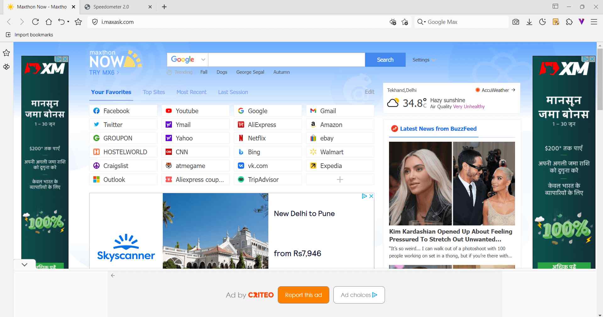Open the downloads icon
603x317 pixels.
click(x=529, y=22)
